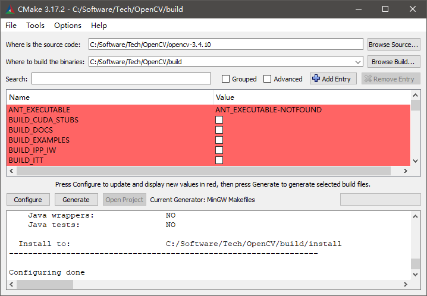The height and width of the screenshot is (296, 427).
Task: Minimize the CMake window
Action: click(x=359, y=10)
